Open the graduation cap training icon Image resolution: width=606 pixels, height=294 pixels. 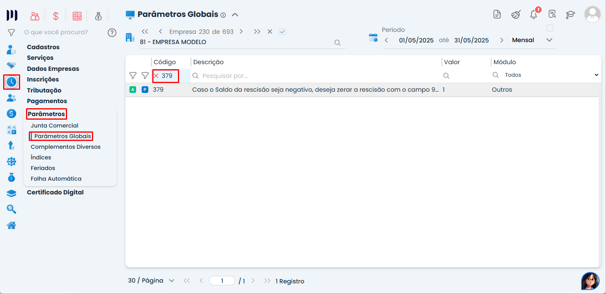(x=570, y=15)
